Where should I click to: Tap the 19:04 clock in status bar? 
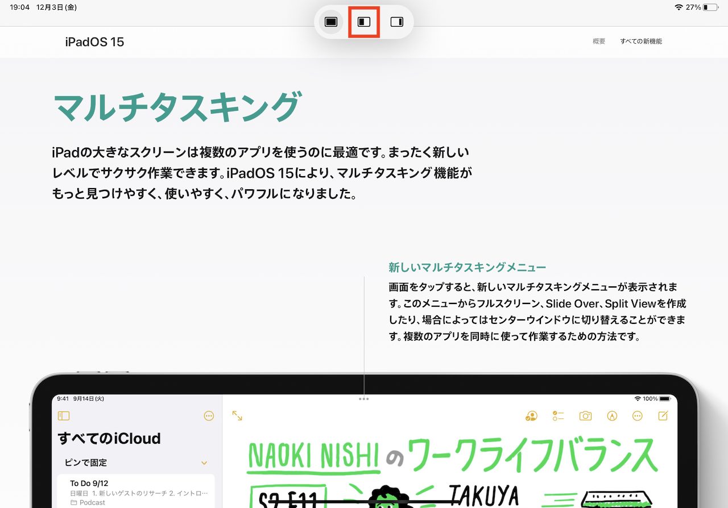pos(19,7)
